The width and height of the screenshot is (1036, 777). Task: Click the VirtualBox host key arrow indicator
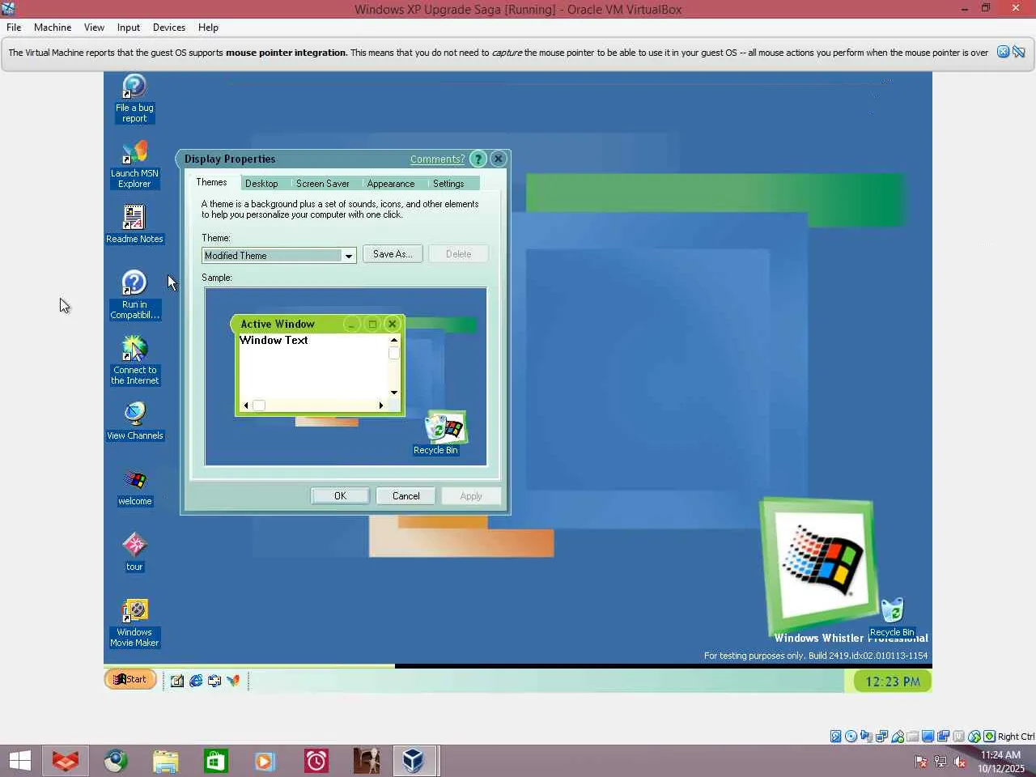click(x=990, y=737)
